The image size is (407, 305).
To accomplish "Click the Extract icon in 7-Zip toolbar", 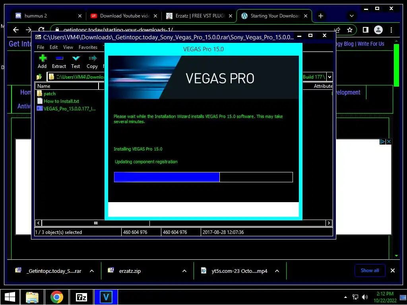I will point(59,58).
